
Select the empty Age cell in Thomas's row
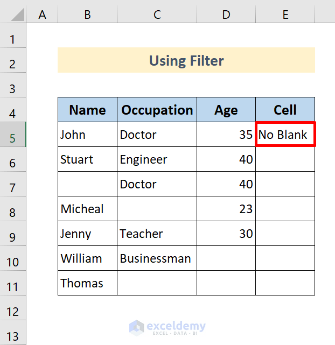pyautogui.click(x=226, y=283)
